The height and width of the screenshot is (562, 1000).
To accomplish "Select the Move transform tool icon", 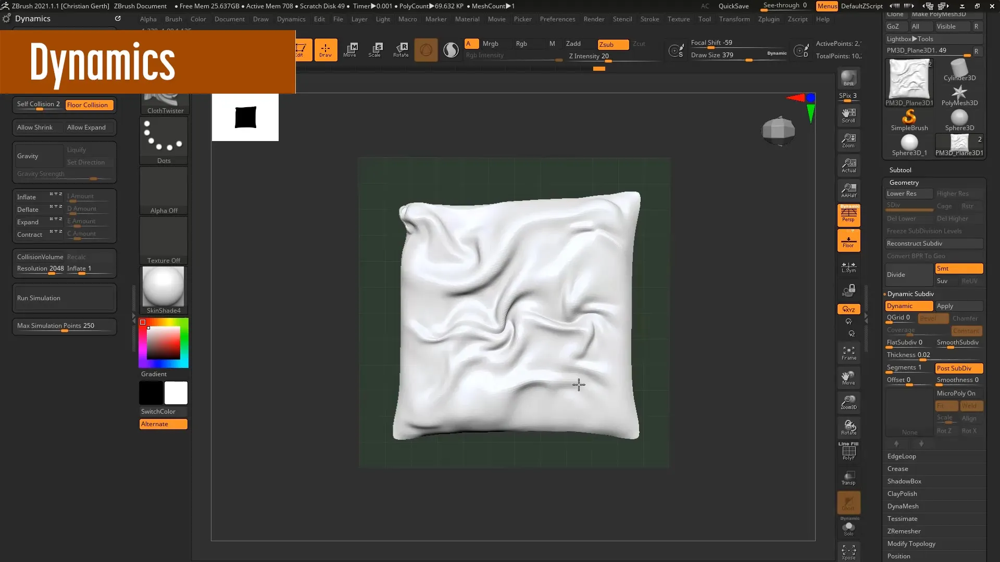I will 350,49.
